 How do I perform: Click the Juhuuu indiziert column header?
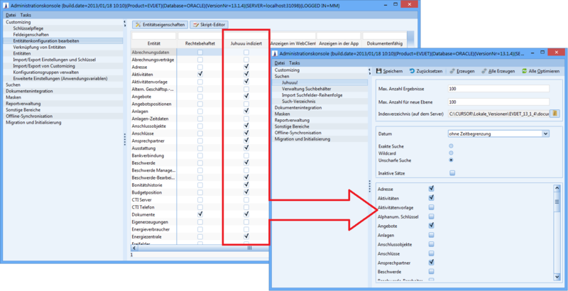(x=246, y=43)
